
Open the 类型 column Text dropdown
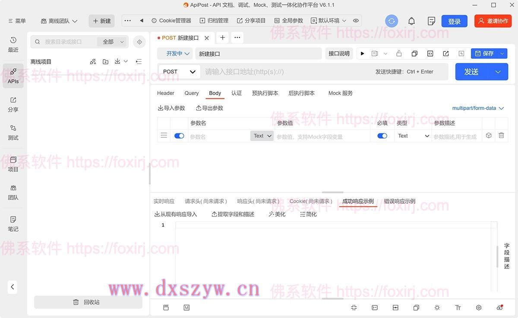[x=413, y=136]
